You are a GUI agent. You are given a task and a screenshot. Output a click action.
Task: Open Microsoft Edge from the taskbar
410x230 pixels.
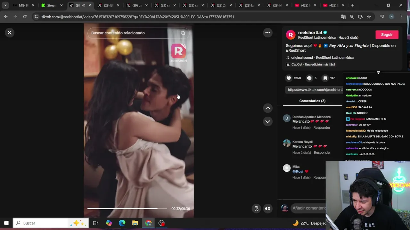[x=122, y=223]
